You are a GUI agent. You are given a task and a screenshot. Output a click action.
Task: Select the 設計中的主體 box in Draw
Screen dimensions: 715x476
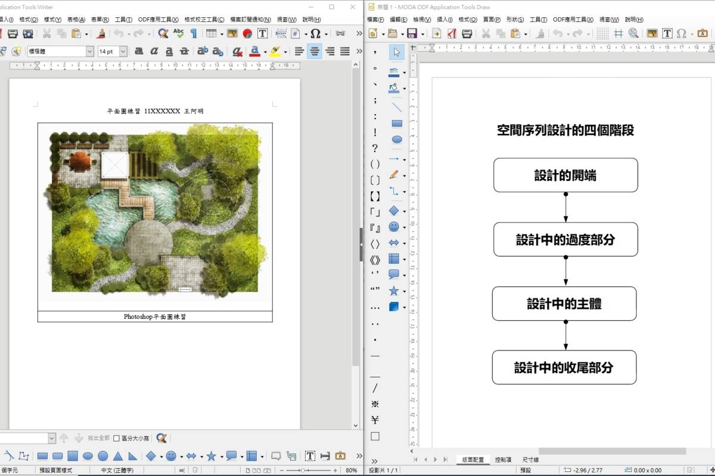[x=564, y=303]
